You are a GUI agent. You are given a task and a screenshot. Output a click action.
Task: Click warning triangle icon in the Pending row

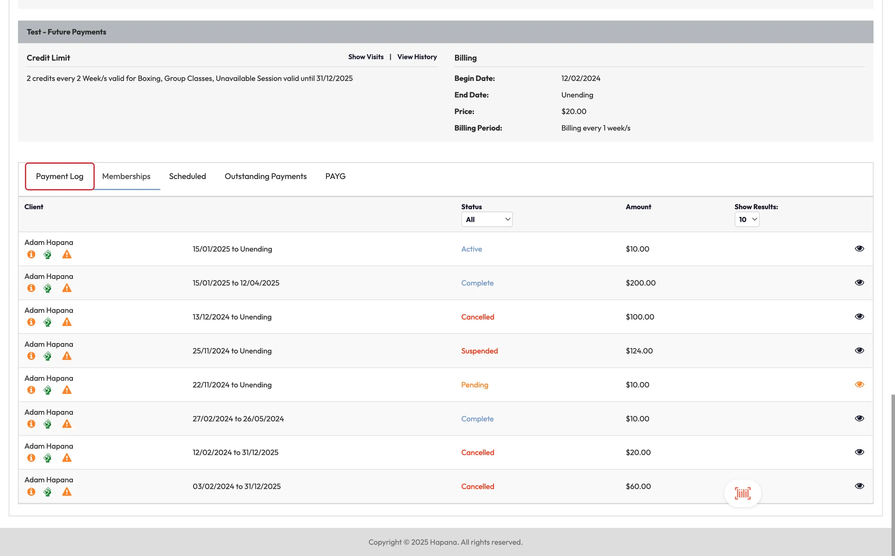pos(66,390)
